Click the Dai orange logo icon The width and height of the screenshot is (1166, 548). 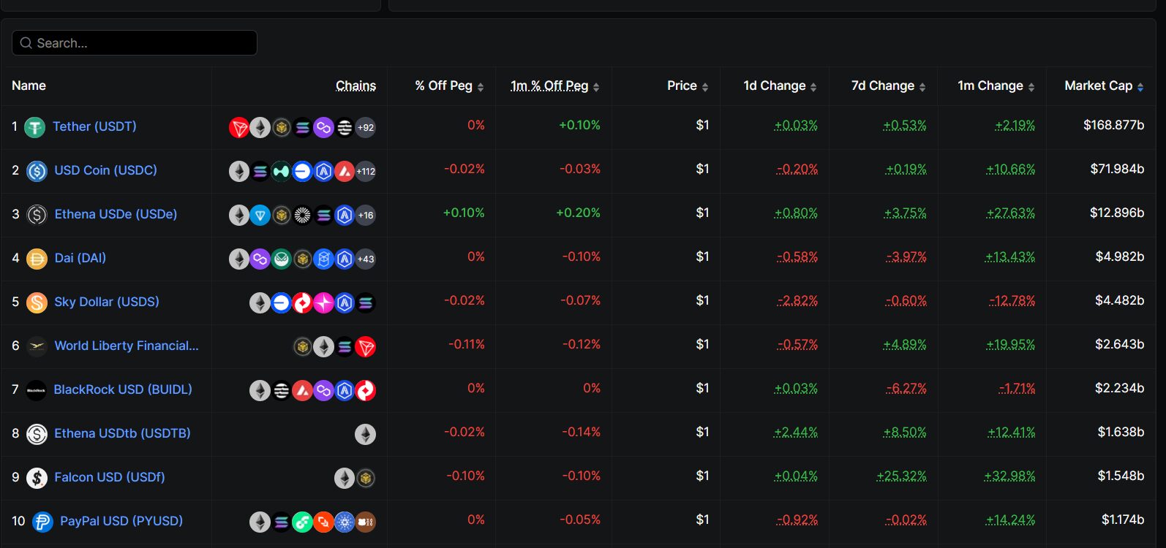pyautogui.click(x=37, y=259)
